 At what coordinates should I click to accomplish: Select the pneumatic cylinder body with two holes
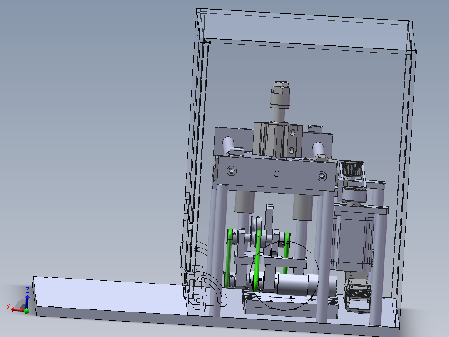[x=278, y=140]
